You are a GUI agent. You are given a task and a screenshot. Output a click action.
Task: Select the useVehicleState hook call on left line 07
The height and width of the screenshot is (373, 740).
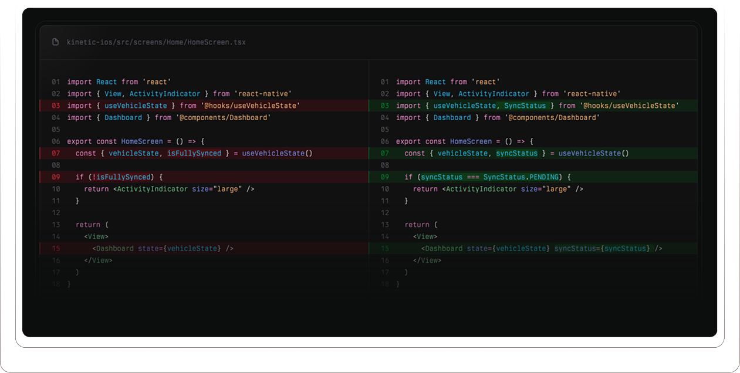[x=279, y=152]
